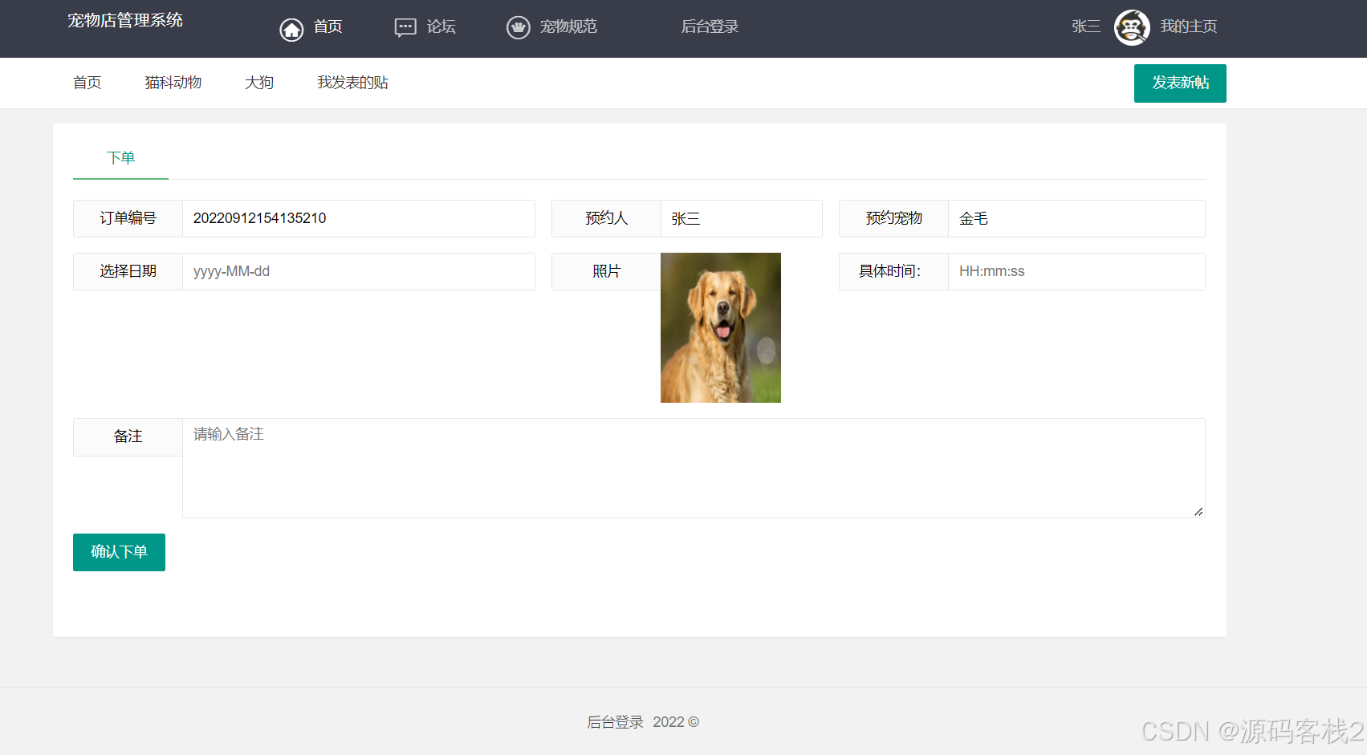Click the user avatar monkey icon
The width and height of the screenshot is (1367, 755).
[x=1132, y=27]
